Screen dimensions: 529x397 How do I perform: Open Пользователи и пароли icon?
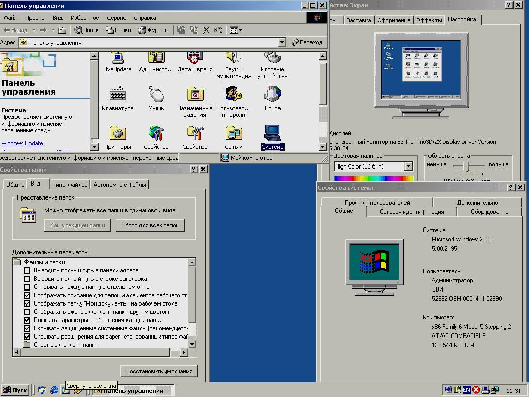click(x=234, y=102)
